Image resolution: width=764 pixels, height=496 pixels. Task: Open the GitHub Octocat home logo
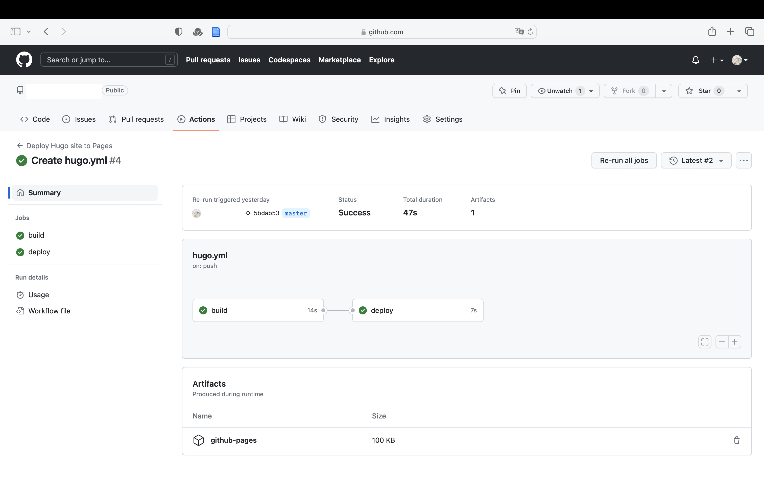click(24, 60)
